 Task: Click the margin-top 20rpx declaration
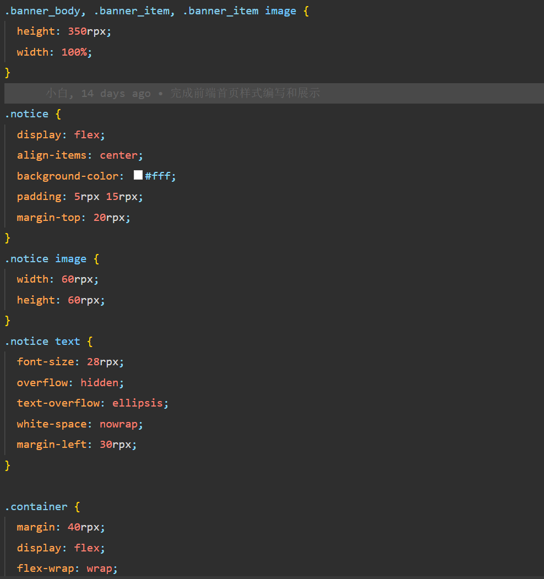[73, 218]
